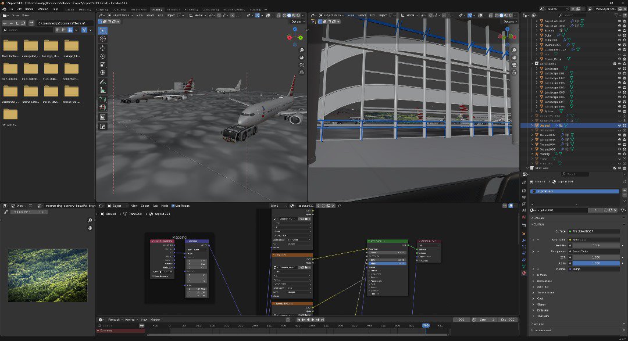
Task: Expand the Ground object in outliner
Action: point(532,125)
